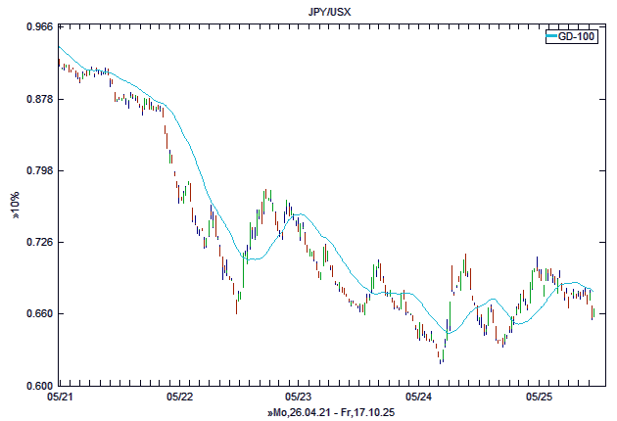Click the cyan GD-100 legend line swatch
Viewport: 617px width, 421px height.
pos(551,36)
